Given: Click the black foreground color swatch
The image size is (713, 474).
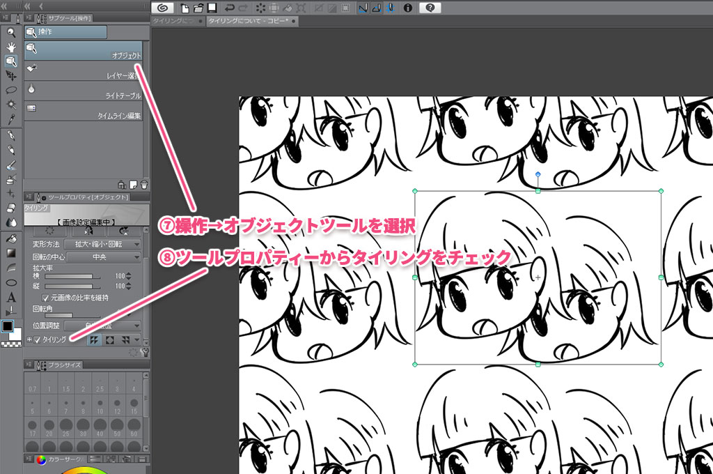Looking at the screenshot, I should (x=8, y=327).
